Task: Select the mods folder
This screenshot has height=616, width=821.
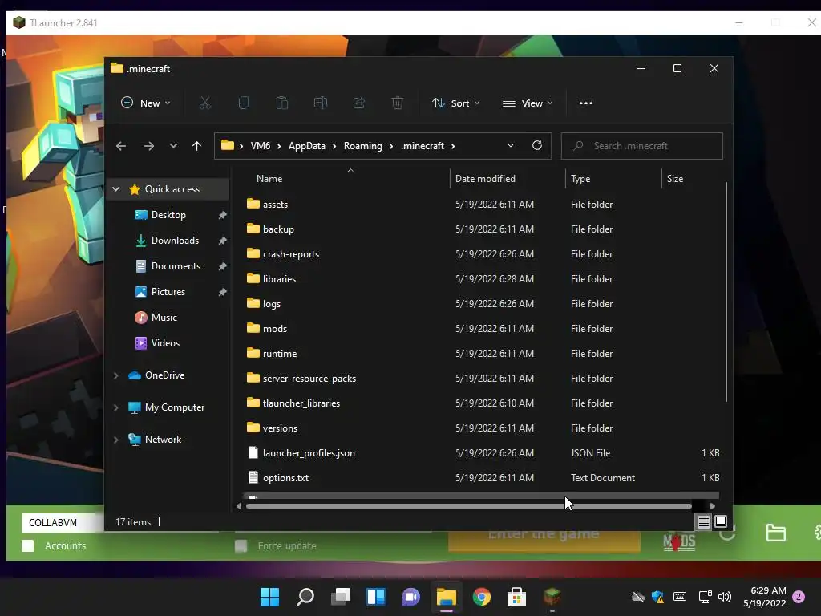Action: point(275,328)
